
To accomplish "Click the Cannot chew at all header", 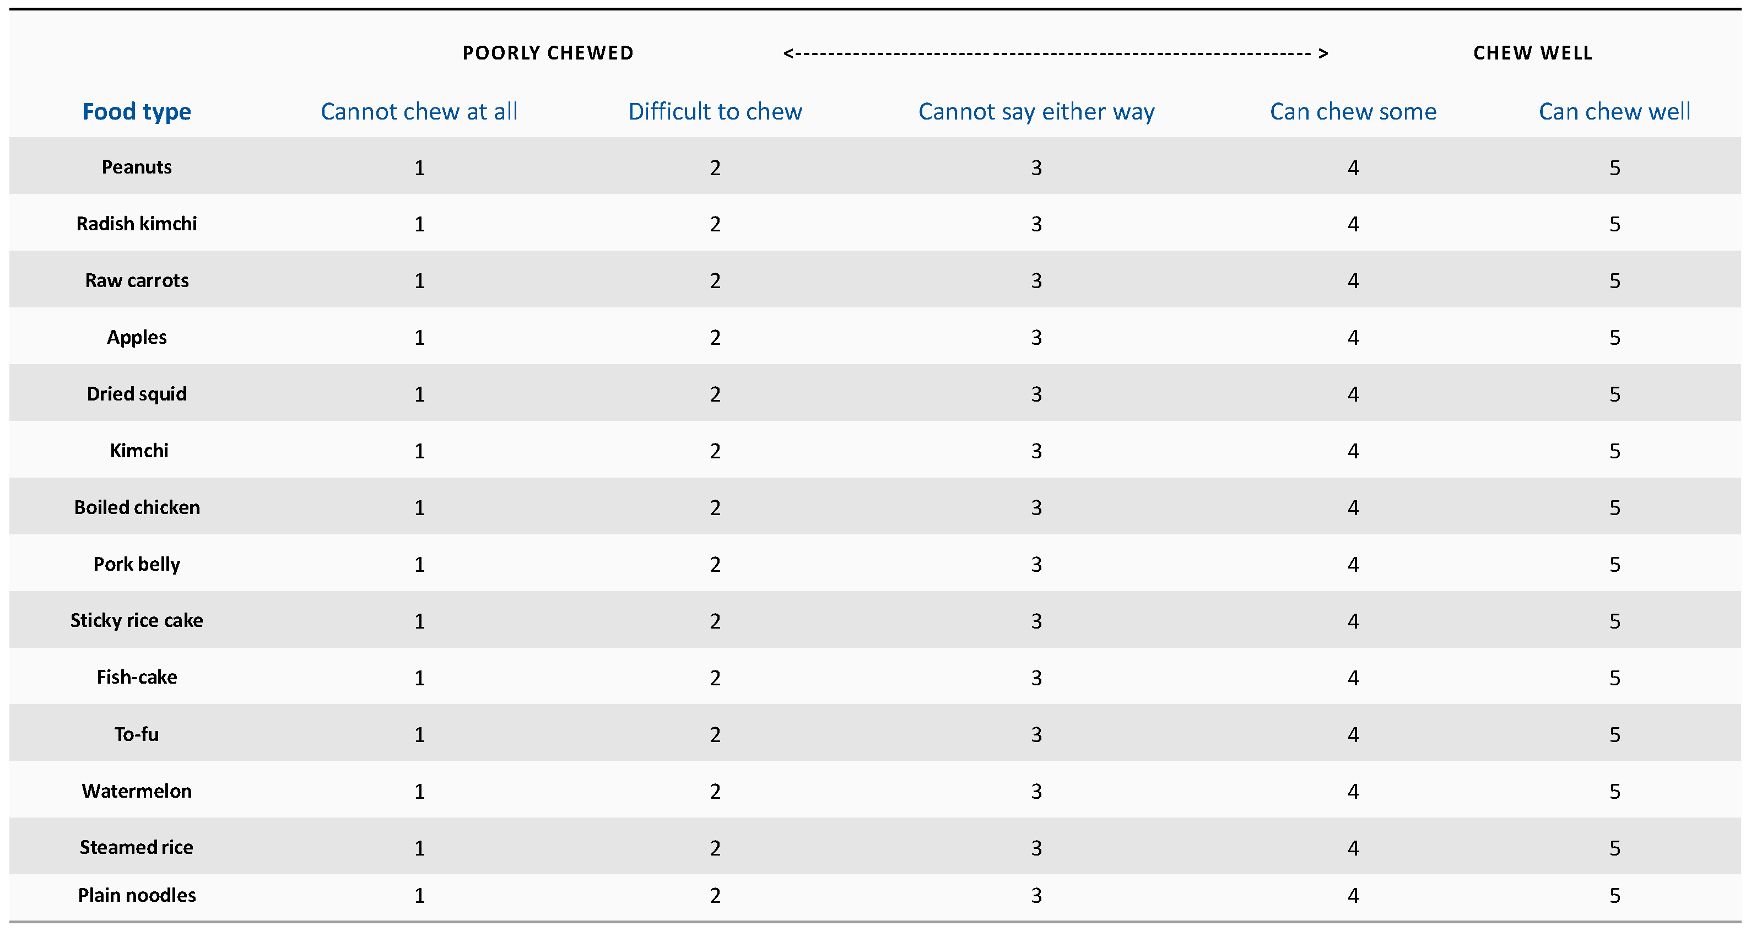I will [x=419, y=111].
